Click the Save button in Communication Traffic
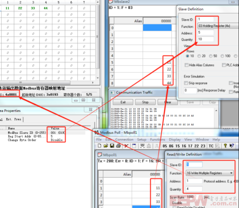The height and width of the screenshot is (208, 239). (190, 102)
